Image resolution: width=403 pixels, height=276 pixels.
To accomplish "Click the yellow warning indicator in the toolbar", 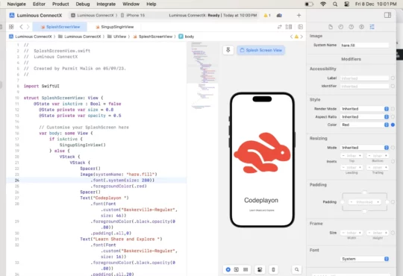I will [267, 16].
